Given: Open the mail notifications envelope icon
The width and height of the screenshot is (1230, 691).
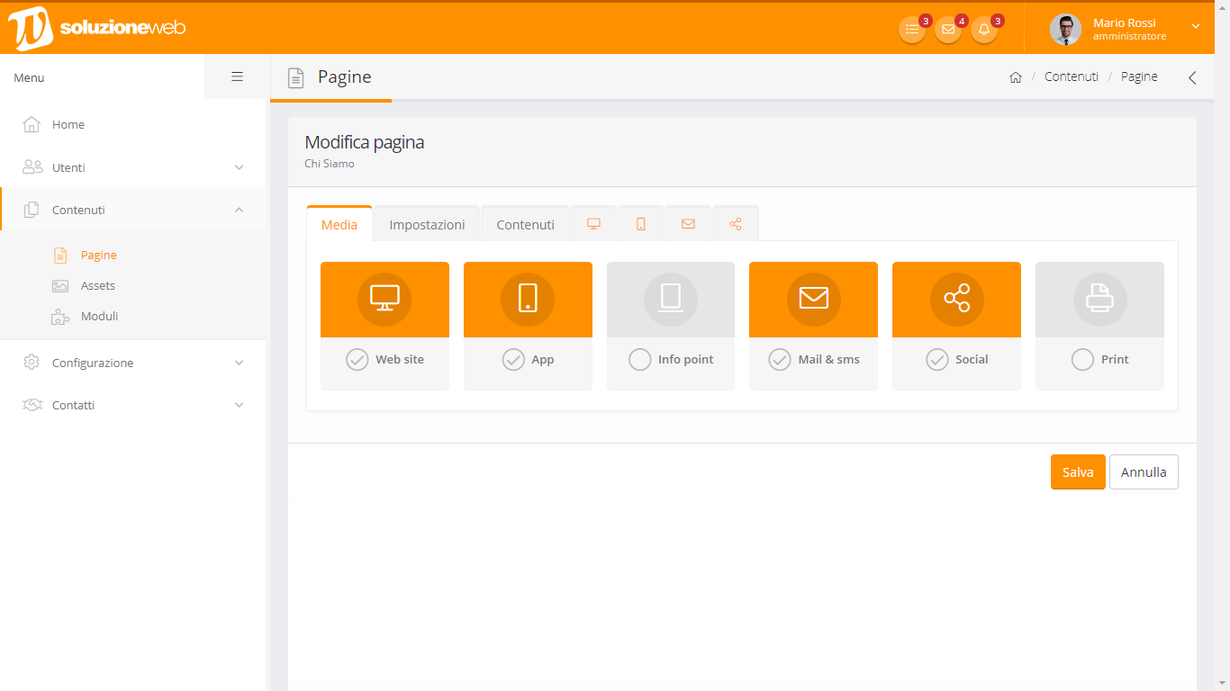Looking at the screenshot, I should 948,30.
